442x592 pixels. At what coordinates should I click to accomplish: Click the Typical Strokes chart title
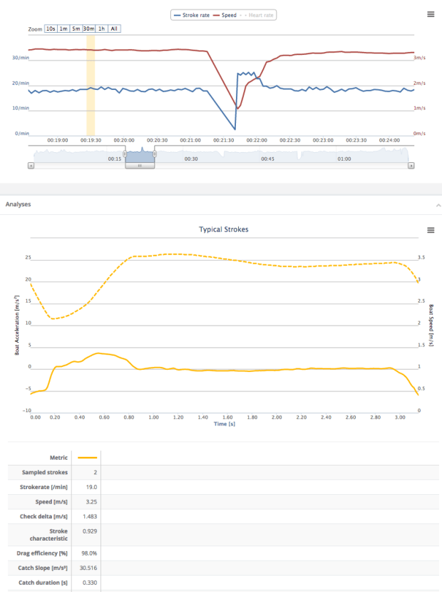point(223,230)
